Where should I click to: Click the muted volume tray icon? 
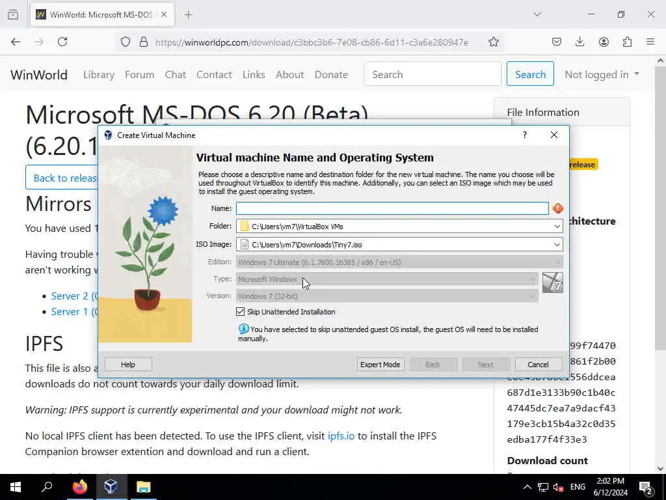point(559,487)
